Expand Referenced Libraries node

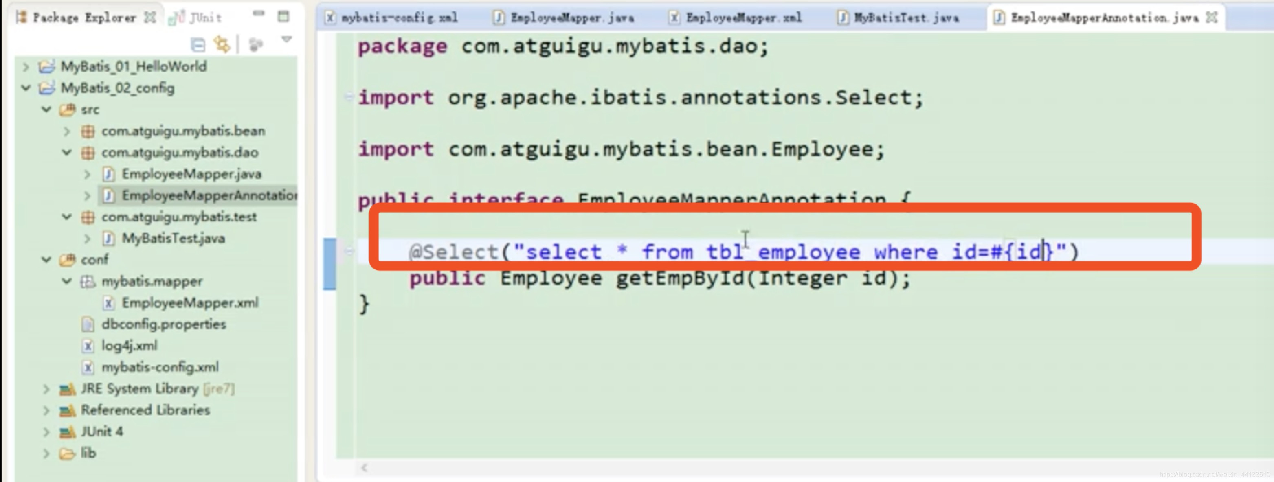(46, 410)
